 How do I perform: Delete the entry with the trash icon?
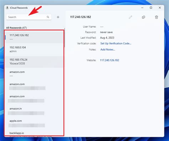coord(157,17)
